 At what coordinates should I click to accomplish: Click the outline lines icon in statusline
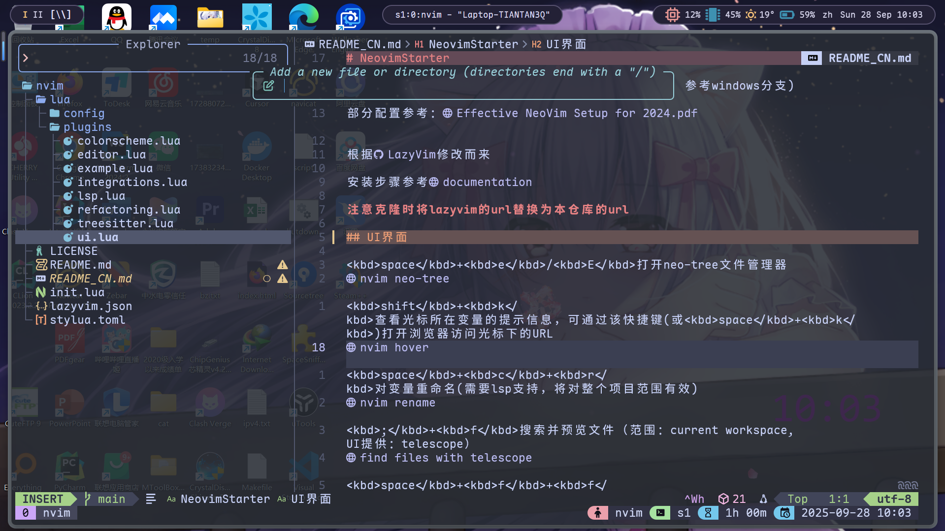(x=151, y=499)
